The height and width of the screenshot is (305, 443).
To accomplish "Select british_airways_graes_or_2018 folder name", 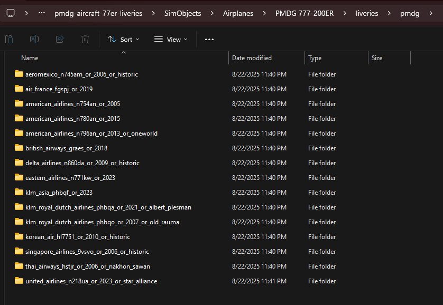I will (67, 149).
